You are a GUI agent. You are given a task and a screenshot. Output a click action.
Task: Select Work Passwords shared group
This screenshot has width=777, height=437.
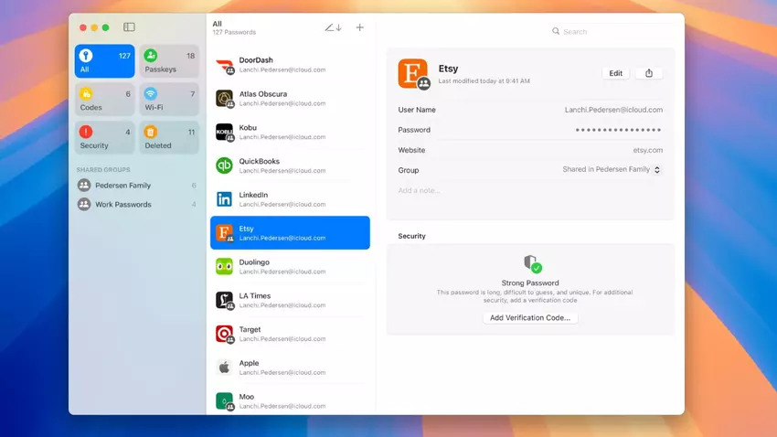(137, 205)
